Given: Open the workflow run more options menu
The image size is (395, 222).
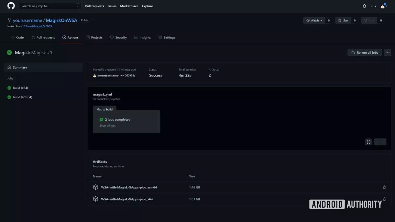Looking at the screenshot, I should [x=387, y=53].
